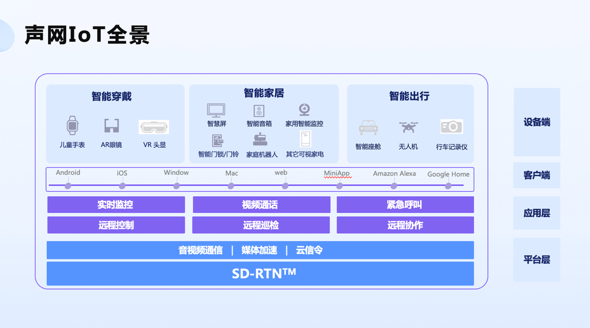Click the Window platform label

[176, 173]
